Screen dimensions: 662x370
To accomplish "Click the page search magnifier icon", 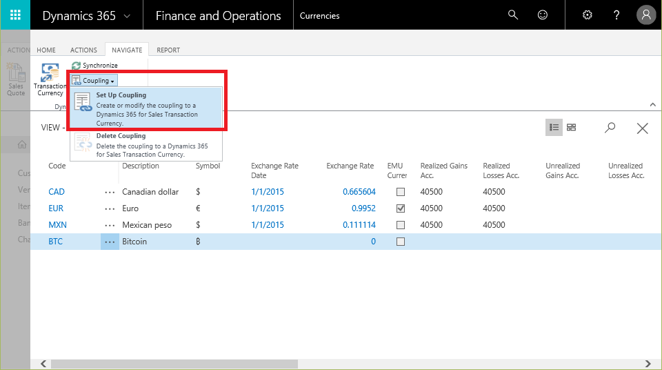I will 610,127.
